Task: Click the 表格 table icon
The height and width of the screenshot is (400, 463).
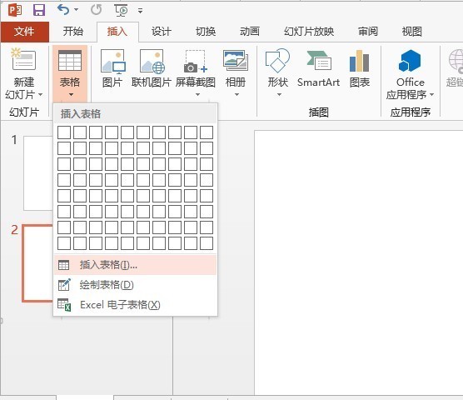Action: [70, 60]
